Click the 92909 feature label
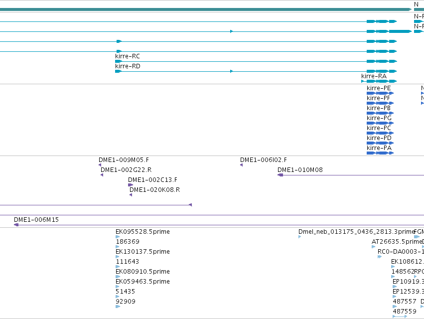 pyautogui.click(x=125, y=302)
